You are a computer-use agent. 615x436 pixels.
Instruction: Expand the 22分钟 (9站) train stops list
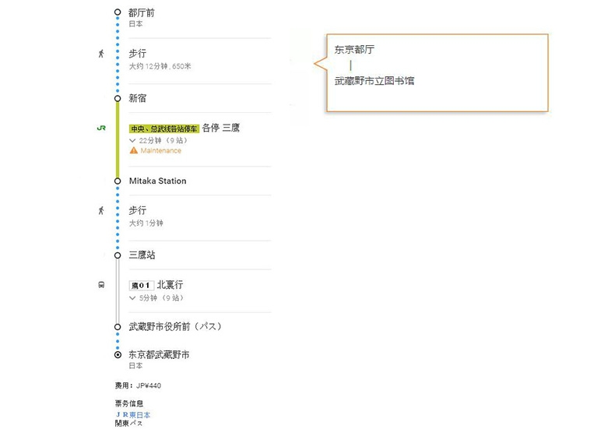[159, 140]
